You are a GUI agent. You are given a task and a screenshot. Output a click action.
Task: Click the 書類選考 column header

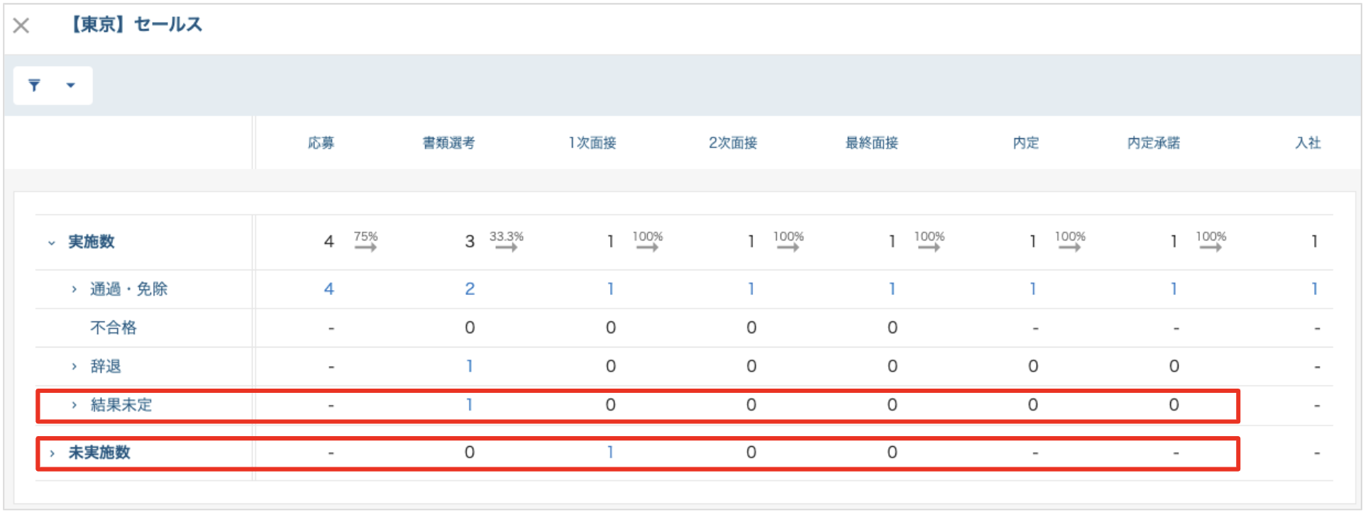point(448,143)
